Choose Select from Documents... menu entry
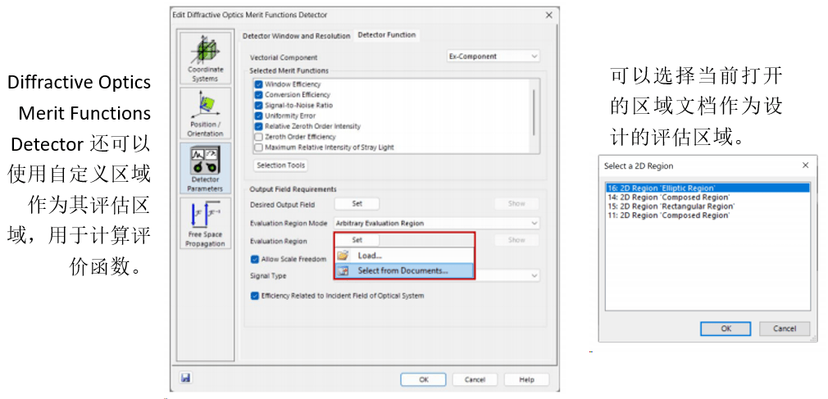Viewport: 828px width, 399px height. 403,270
